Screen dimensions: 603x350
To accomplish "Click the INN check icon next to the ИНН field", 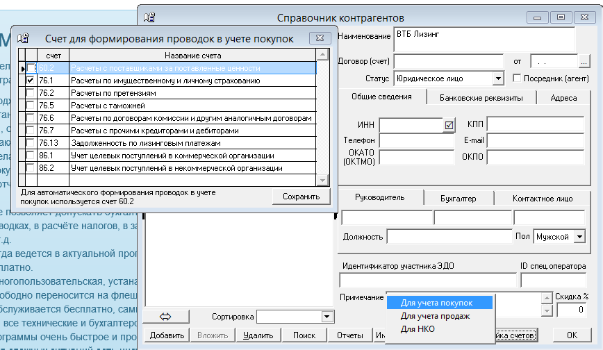I will pos(449,125).
